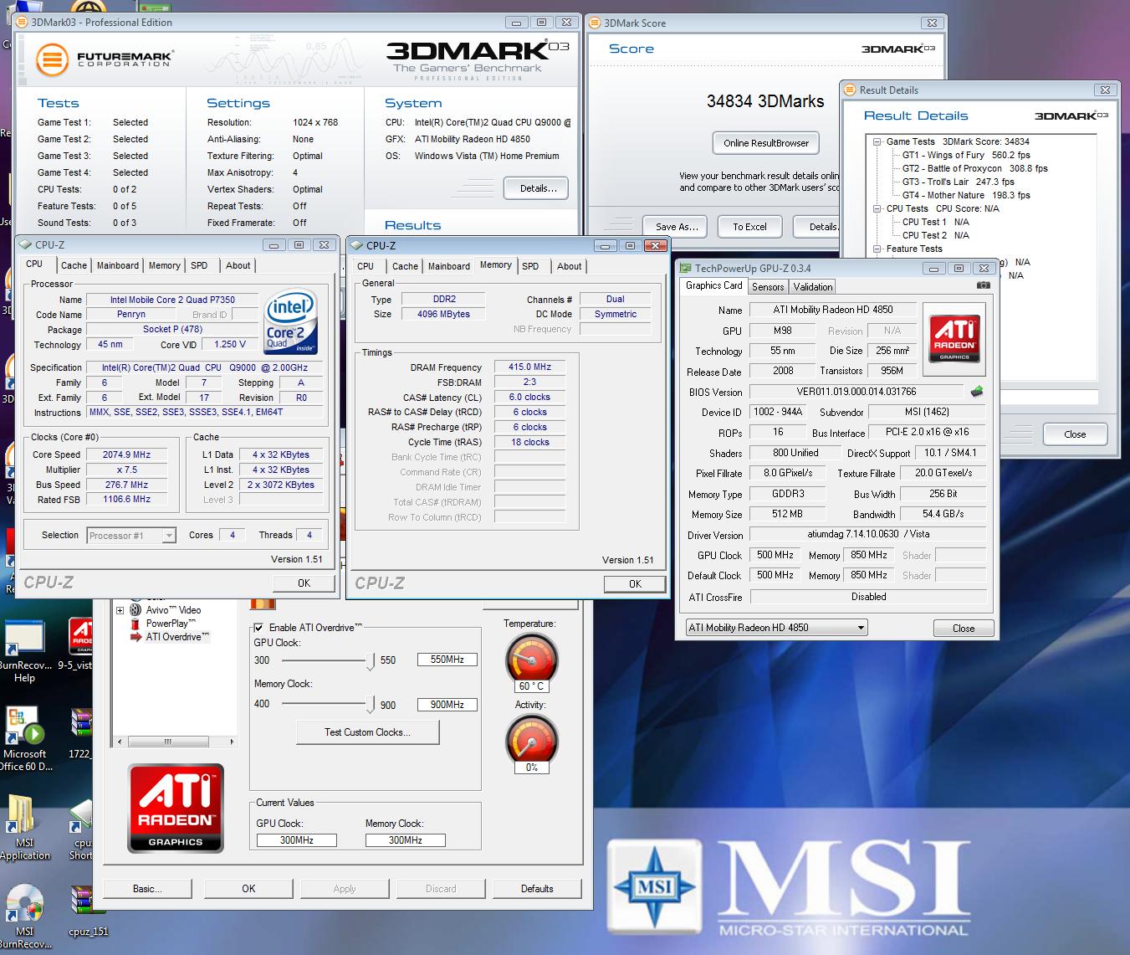1130x955 pixels.
Task: Click the GPU-Z title bar icon
Action: [x=686, y=268]
